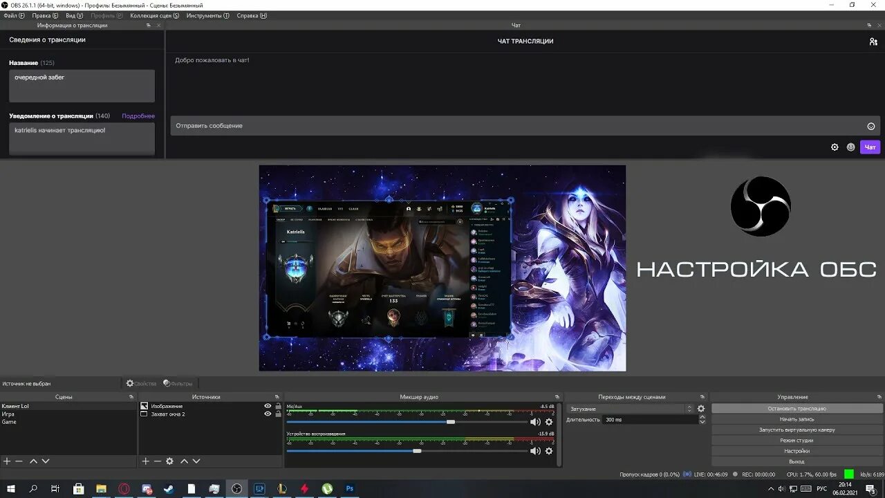
Task: Open chat settings gear icon
Action: tap(835, 147)
